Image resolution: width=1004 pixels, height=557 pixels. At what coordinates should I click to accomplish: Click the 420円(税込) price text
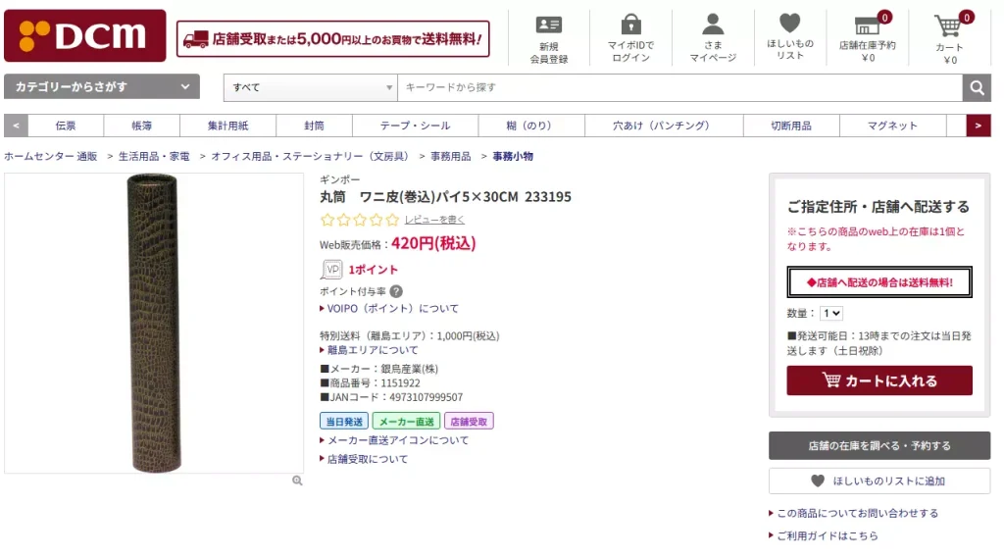click(433, 243)
